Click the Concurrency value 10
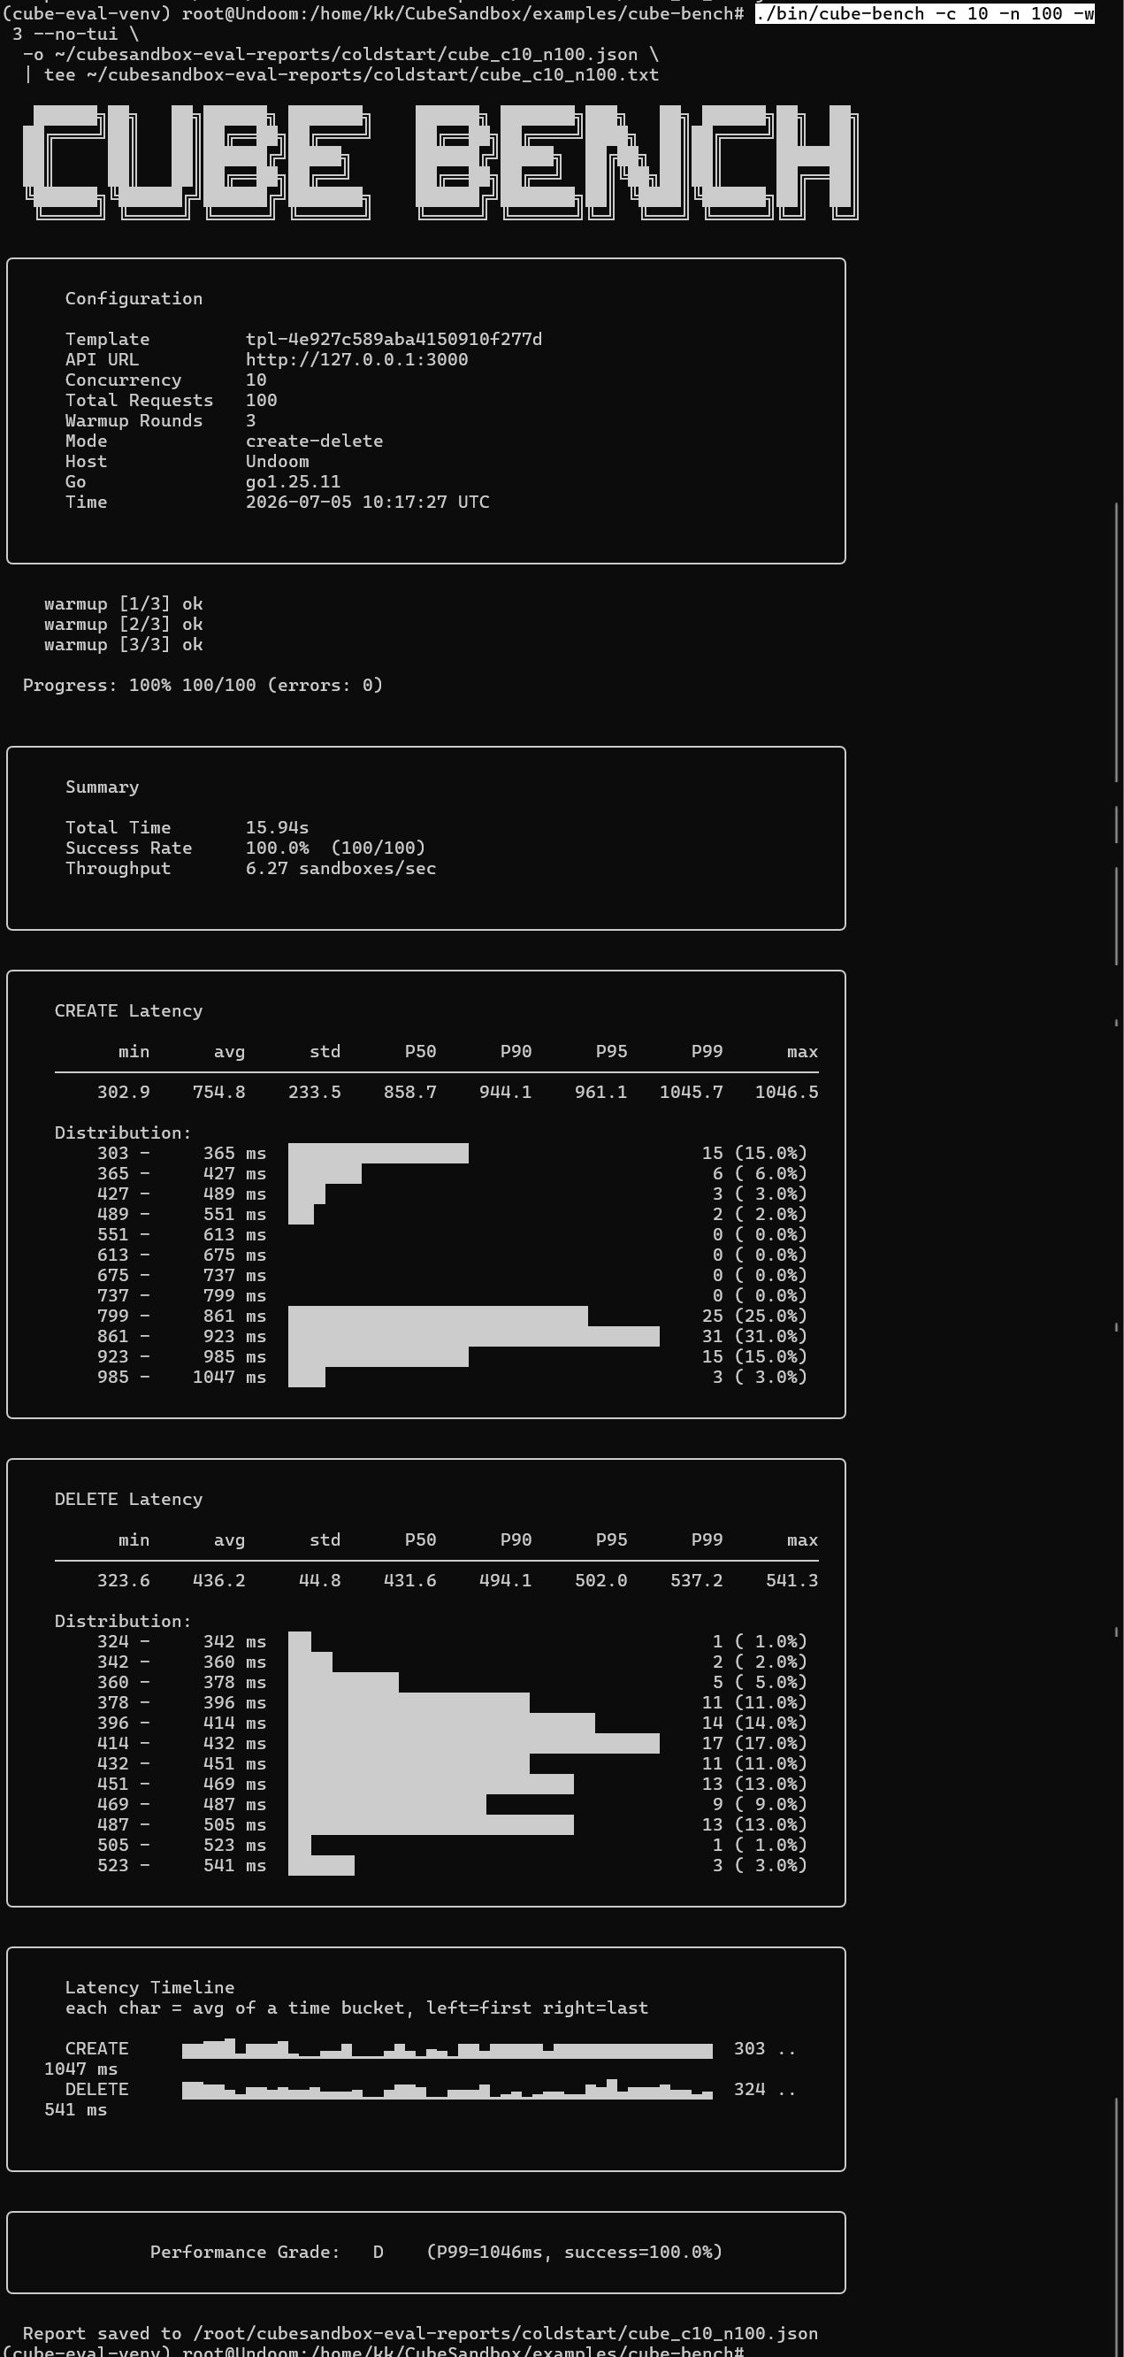Image resolution: width=1124 pixels, height=2357 pixels. coord(256,380)
